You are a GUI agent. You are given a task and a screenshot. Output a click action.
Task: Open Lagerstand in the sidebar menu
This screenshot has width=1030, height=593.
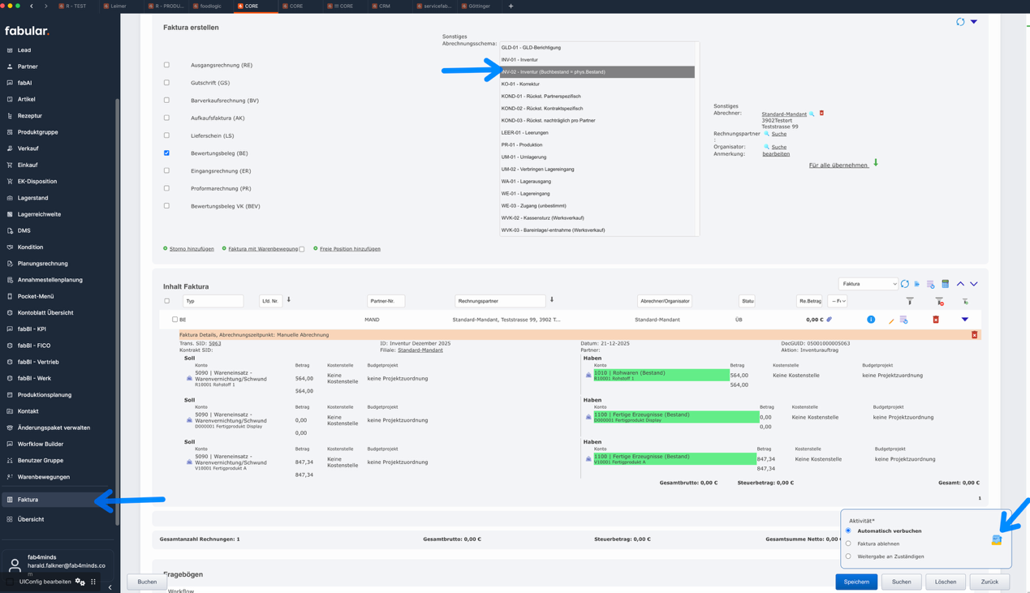click(32, 198)
